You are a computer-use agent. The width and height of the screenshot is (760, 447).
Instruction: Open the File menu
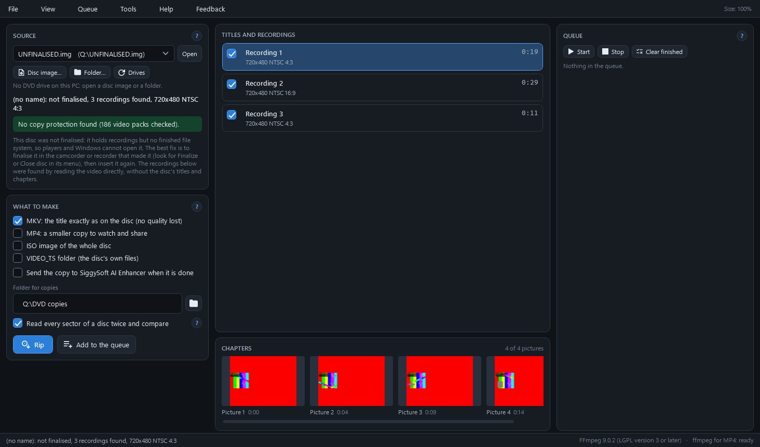tap(13, 9)
